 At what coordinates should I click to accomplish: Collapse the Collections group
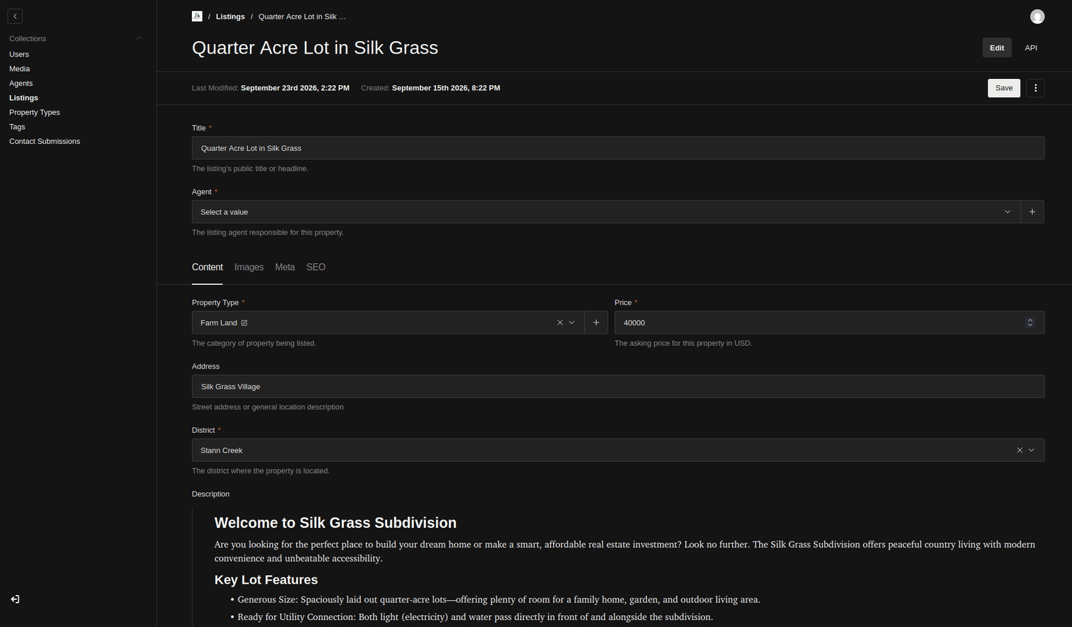pyautogui.click(x=139, y=38)
